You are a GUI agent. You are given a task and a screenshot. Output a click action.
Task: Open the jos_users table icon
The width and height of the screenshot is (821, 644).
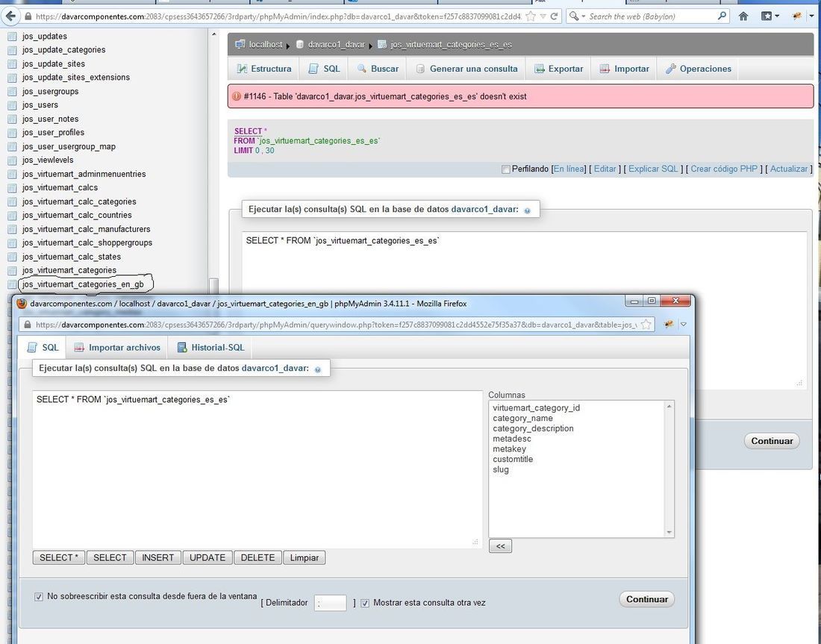tap(12, 105)
